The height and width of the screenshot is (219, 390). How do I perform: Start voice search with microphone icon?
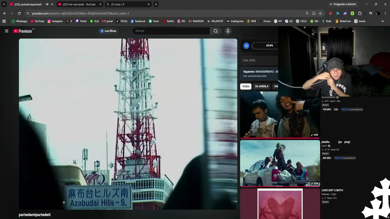228,31
